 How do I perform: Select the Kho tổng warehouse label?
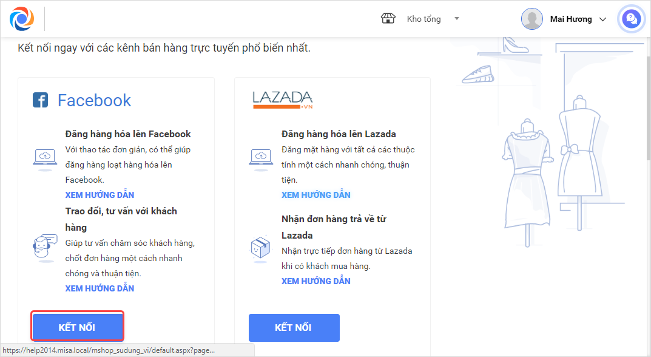pos(423,19)
